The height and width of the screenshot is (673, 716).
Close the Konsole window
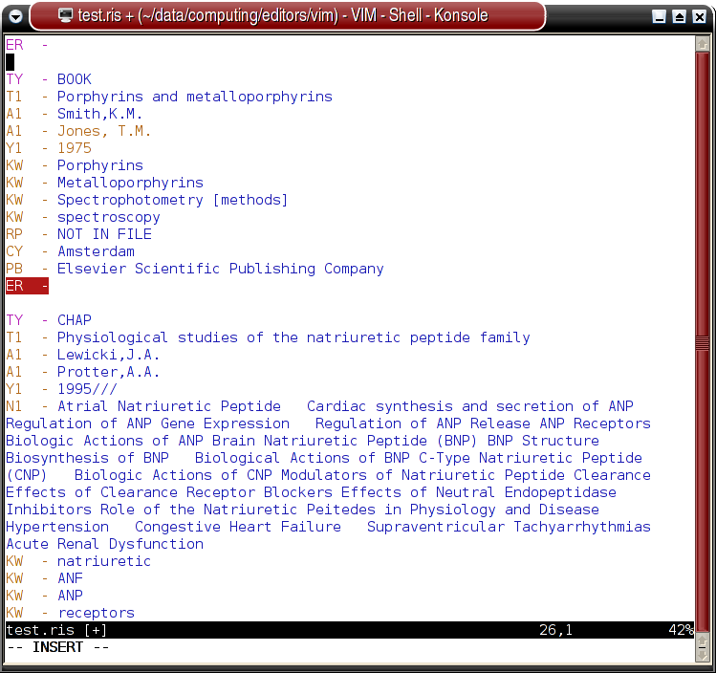(698, 16)
